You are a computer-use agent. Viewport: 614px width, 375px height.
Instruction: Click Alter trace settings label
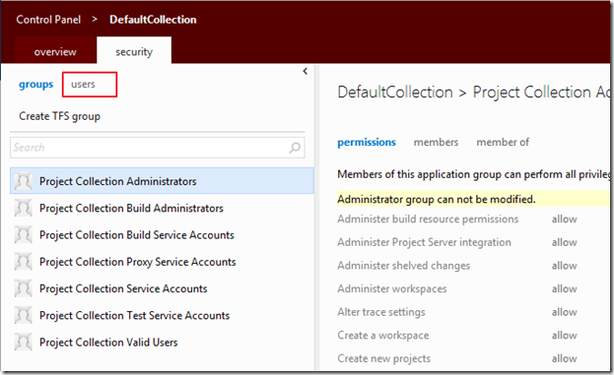tap(381, 312)
